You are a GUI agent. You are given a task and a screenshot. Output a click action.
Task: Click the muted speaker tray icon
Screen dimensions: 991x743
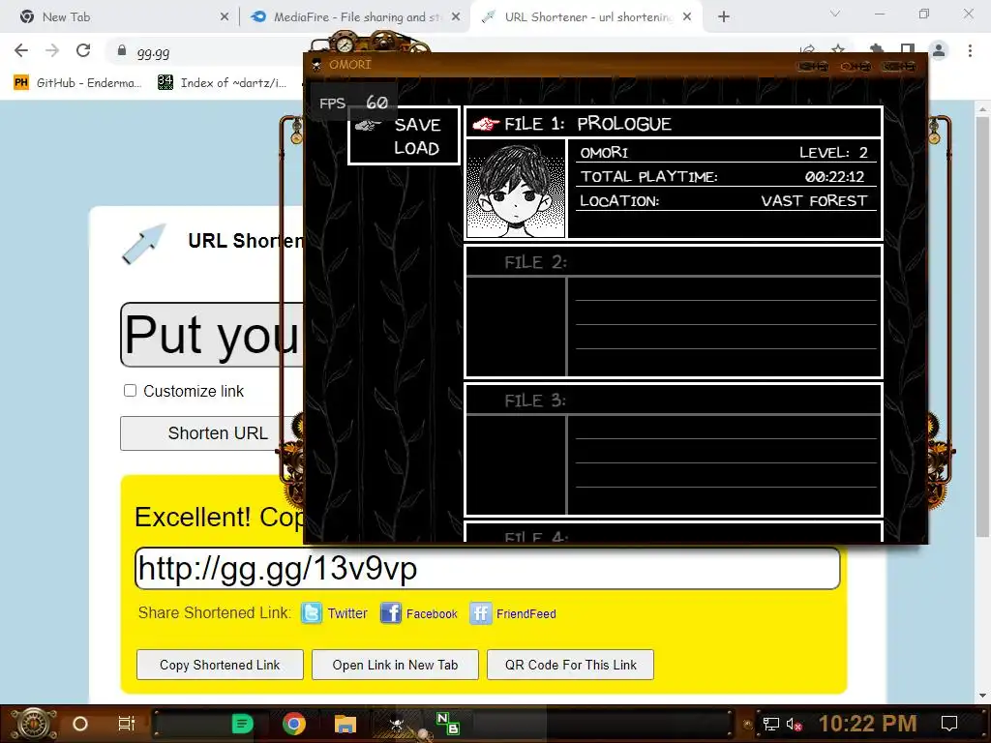click(794, 724)
